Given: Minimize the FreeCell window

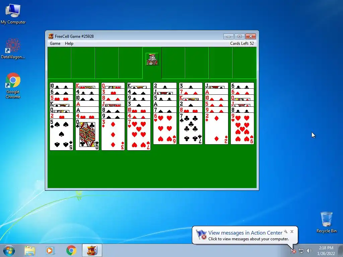Looking at the screenshot, I should tap(228, 36).
